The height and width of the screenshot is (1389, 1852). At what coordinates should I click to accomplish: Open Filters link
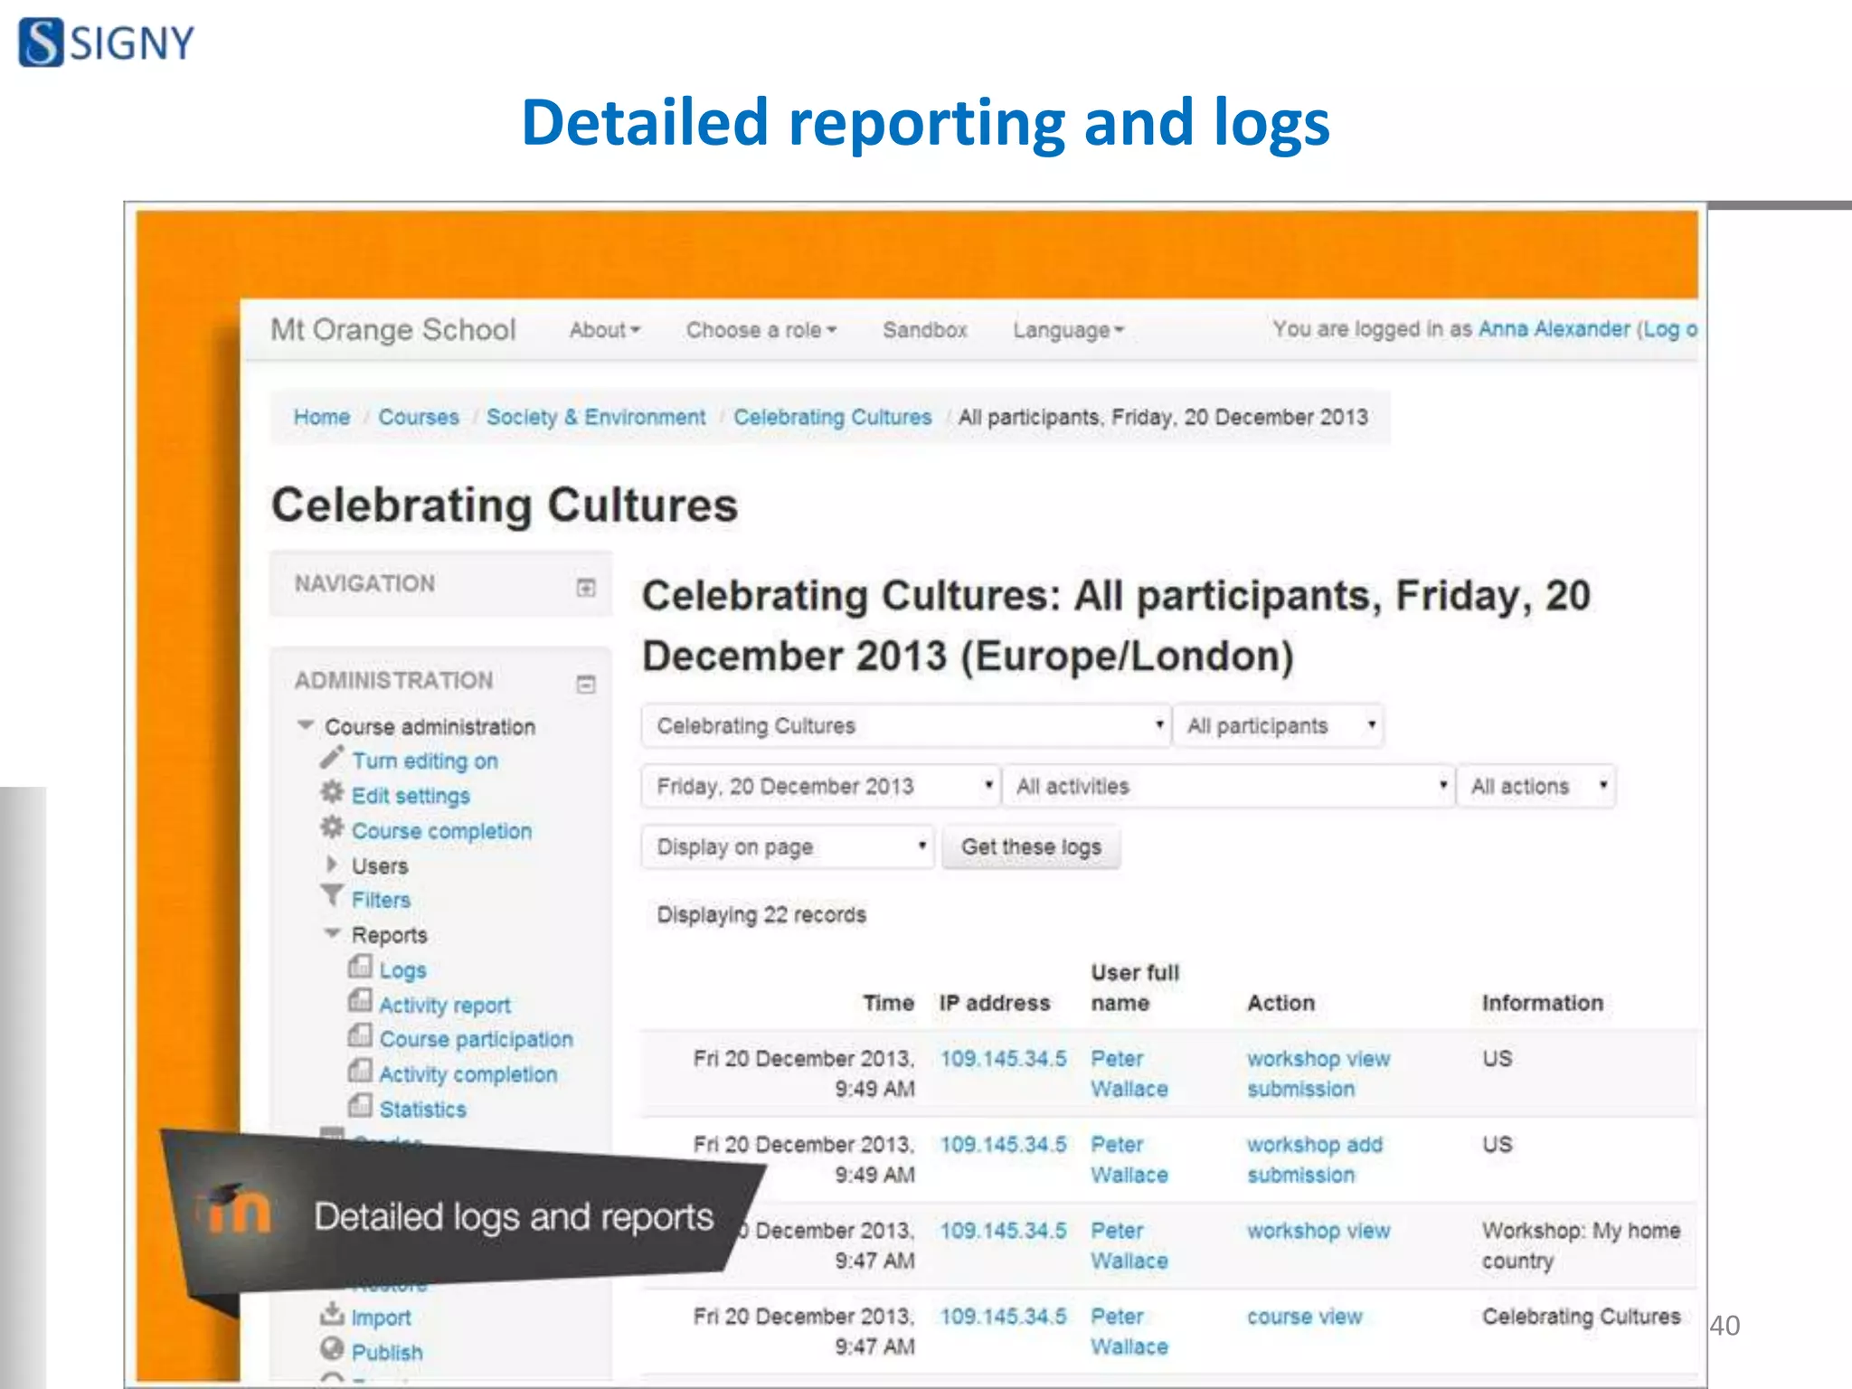pos(381,900)
